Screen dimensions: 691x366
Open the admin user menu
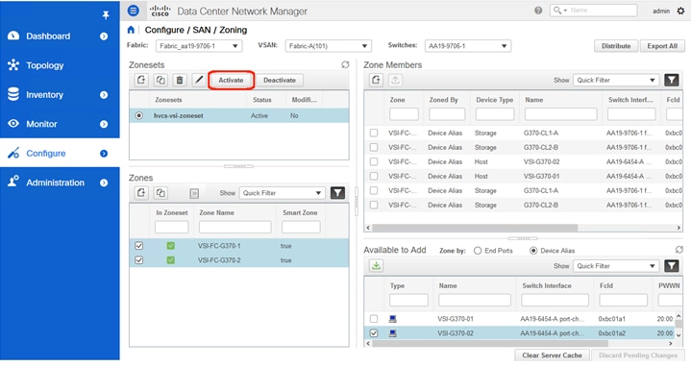661,11
